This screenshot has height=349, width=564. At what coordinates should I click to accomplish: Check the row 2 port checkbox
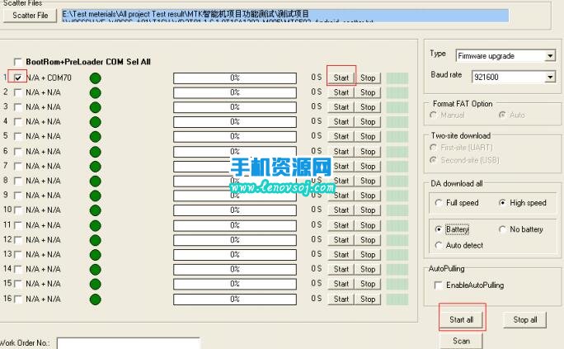coord(17,92)
